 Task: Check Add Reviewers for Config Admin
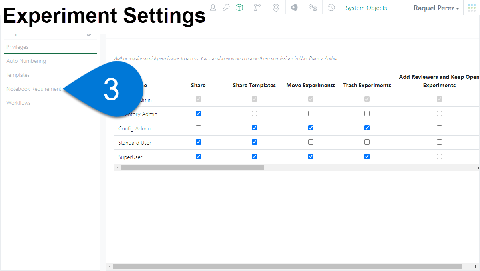[439, 128]
